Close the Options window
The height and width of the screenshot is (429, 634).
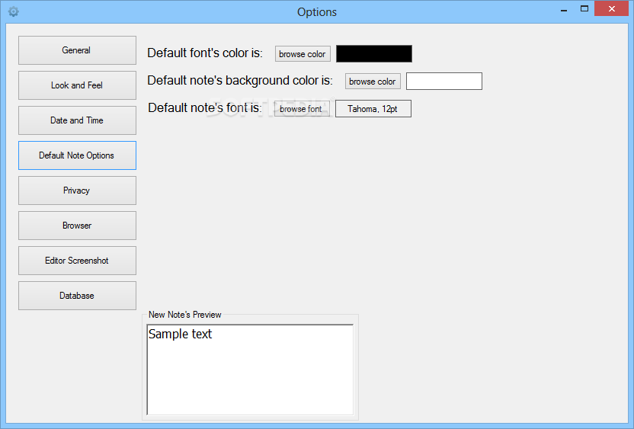612,9
